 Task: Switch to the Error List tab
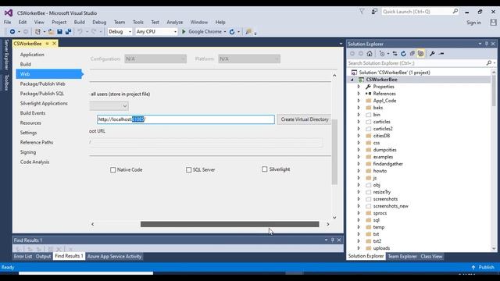(x=23, y=257)
